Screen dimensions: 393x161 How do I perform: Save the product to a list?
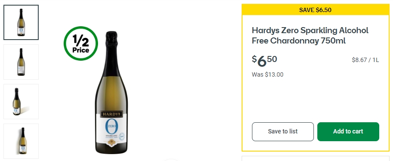[x=283, y=132]
